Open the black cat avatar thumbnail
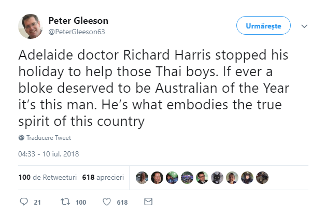 pyautogui.click(x=217, y=178)
